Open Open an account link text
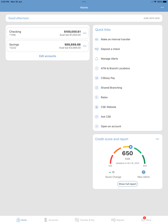 [111, 126]
